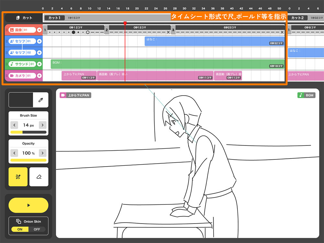324x243 pixels.
Task: Select the eyedropper color picker tool
Action: click(x=40, y=100)
